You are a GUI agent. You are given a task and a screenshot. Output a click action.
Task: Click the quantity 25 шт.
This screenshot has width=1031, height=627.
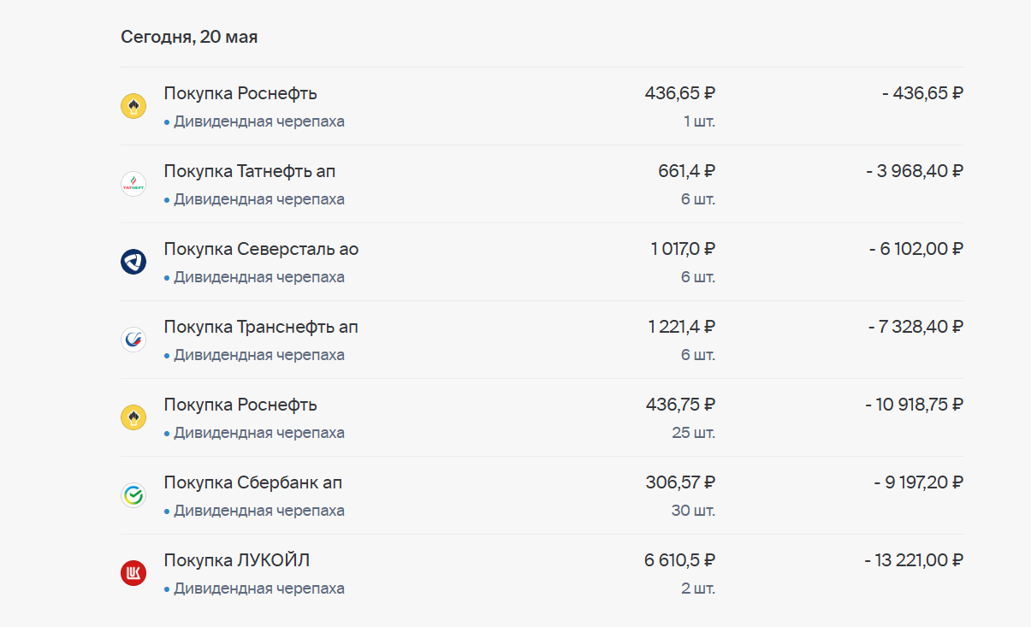694,433
